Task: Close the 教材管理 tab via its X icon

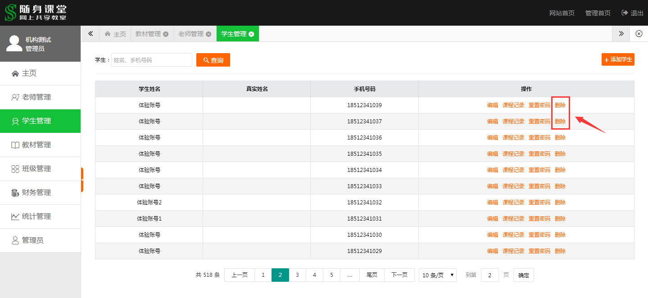Action: click(x=166, y=34)
